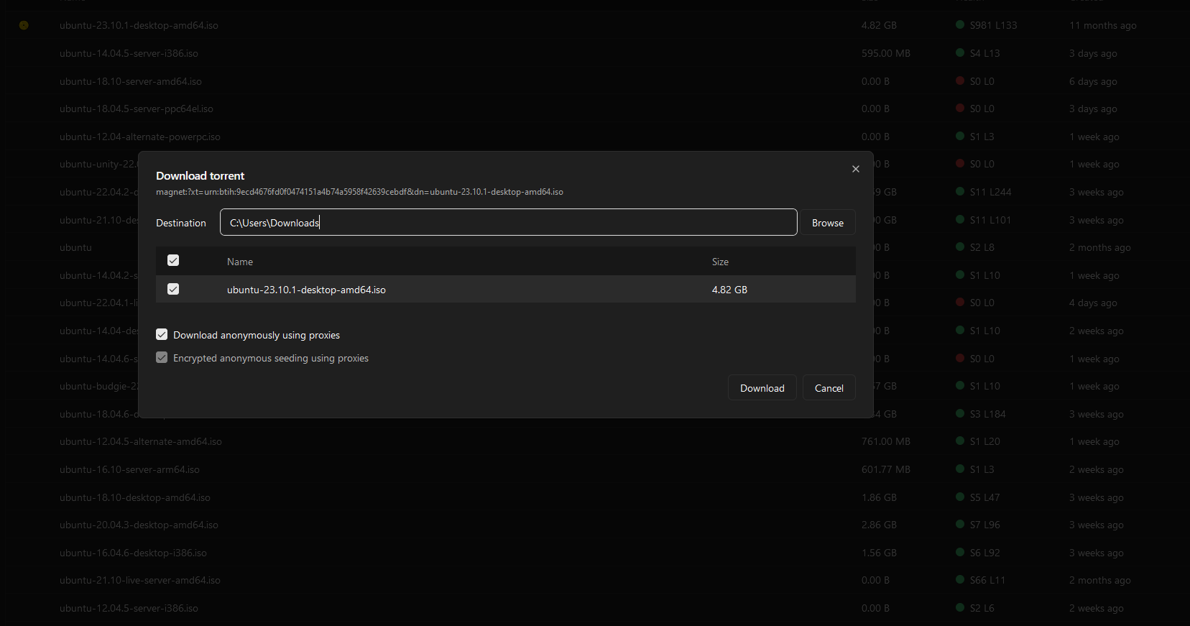Click the yellow icon beside ubuntu-23.10.1-desktop-amd64.iso
Image resolution: width=1190 pixels, height=626 pixels.
[24, 25]
